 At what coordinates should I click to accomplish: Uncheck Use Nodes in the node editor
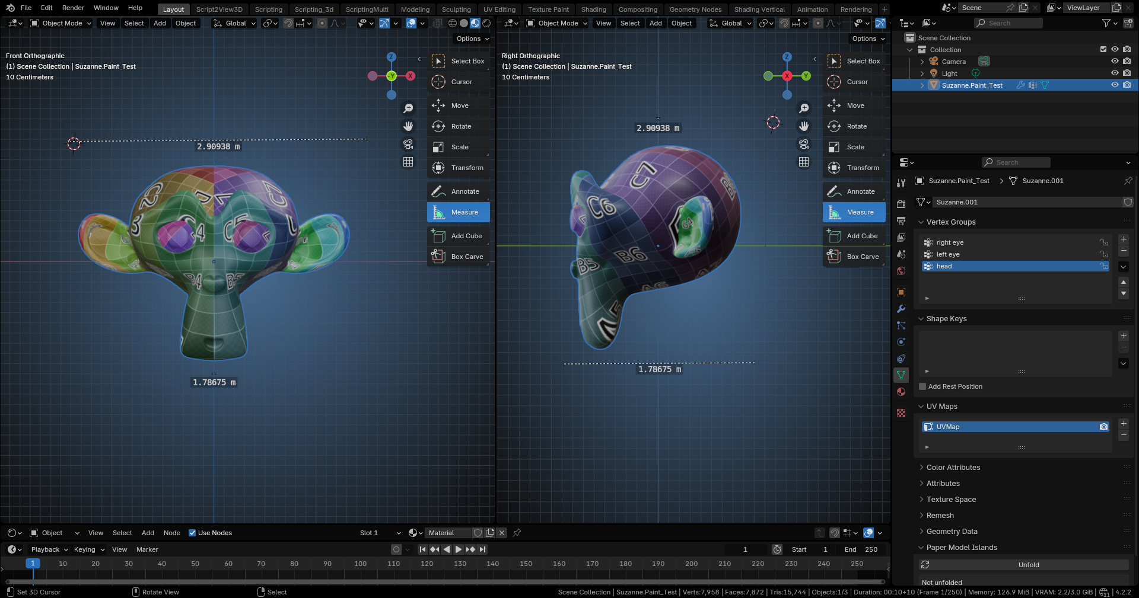192,533
